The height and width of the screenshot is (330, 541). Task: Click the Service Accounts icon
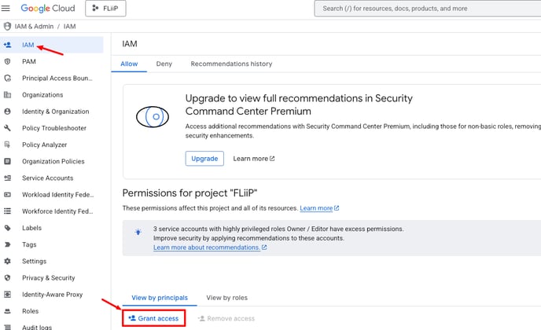coord(7,178)
